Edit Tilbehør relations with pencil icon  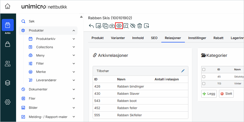click(183, 71)
